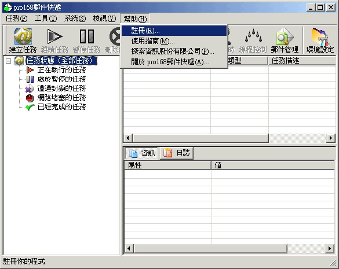
Task: Click the properties panel's left scroll arrow
Action: click(x=129, y=249)
